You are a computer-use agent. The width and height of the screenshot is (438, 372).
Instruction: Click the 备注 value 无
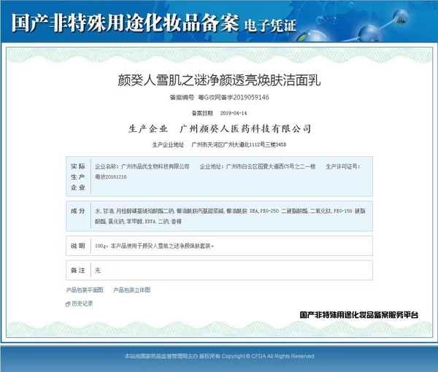tap(98, 270)
